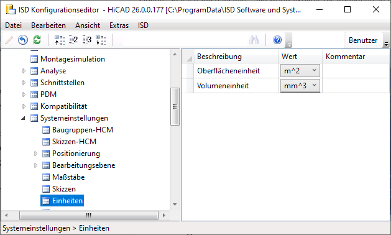Collapse the Systemeinstellungen tree node
Image resolution: width=391 pixels, height=235 pixels.
[x=23, y=118]
